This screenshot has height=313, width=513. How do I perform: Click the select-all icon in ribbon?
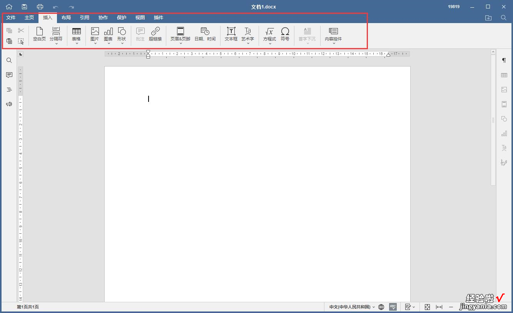pyautogui.click(x=21, y=41)
